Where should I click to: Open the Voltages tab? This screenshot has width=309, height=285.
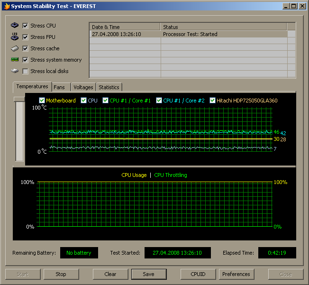coord(83,87)
